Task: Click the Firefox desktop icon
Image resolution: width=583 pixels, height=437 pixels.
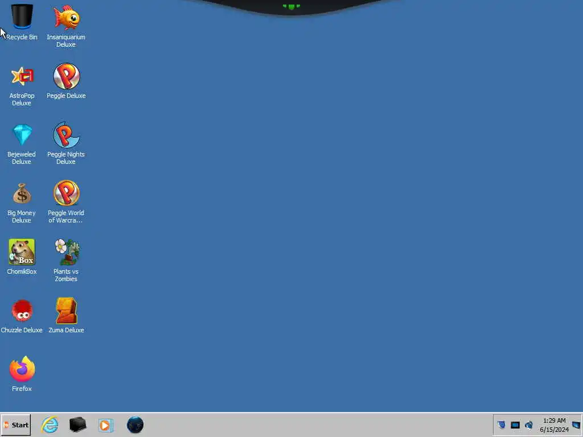Action: click(x=22, y=374)
